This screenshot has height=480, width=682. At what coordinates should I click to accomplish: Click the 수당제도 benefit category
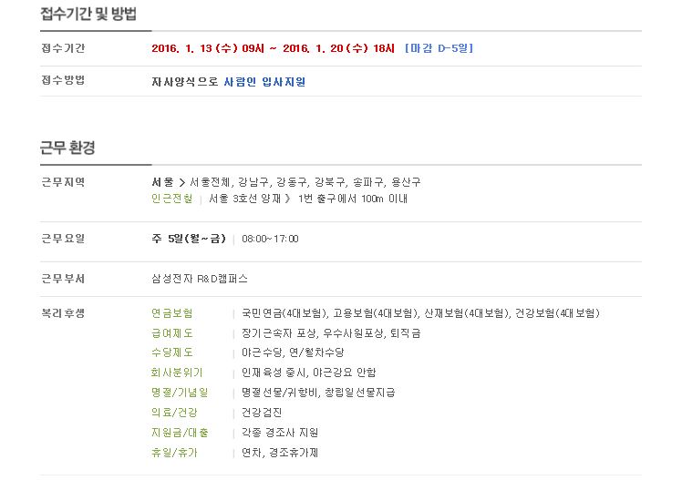(x=171, y=352)
